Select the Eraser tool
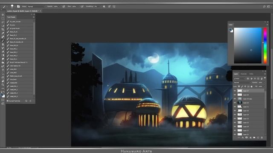The height and width of the screenshot is (153, 273). coord(3,52)
